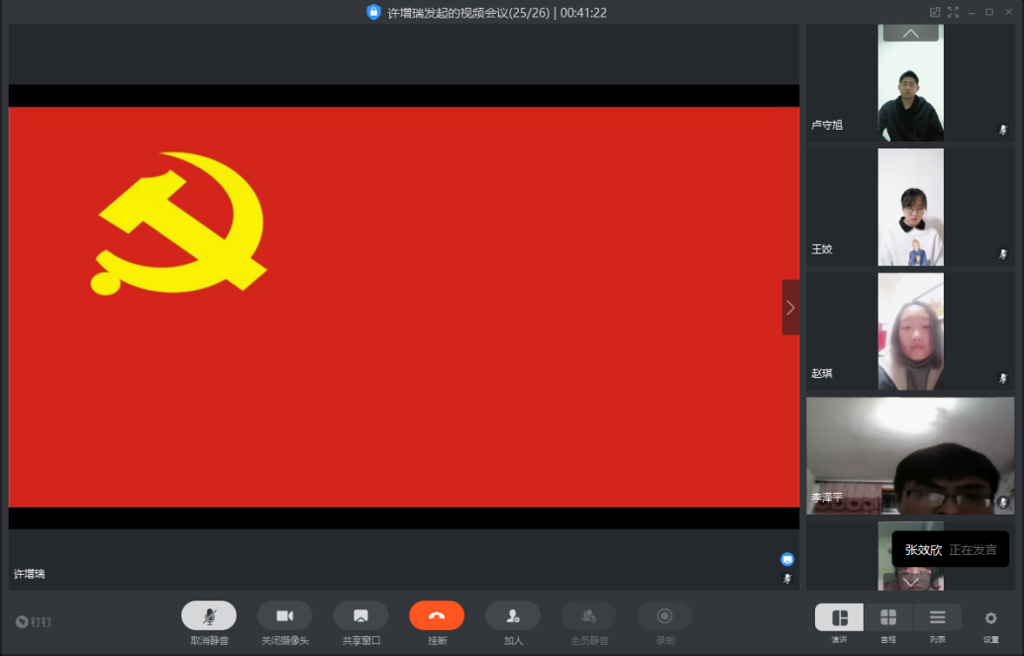The image size is (1024, 656).
Task: Open settings (设置) gear icon
Action: pos(990,618)
